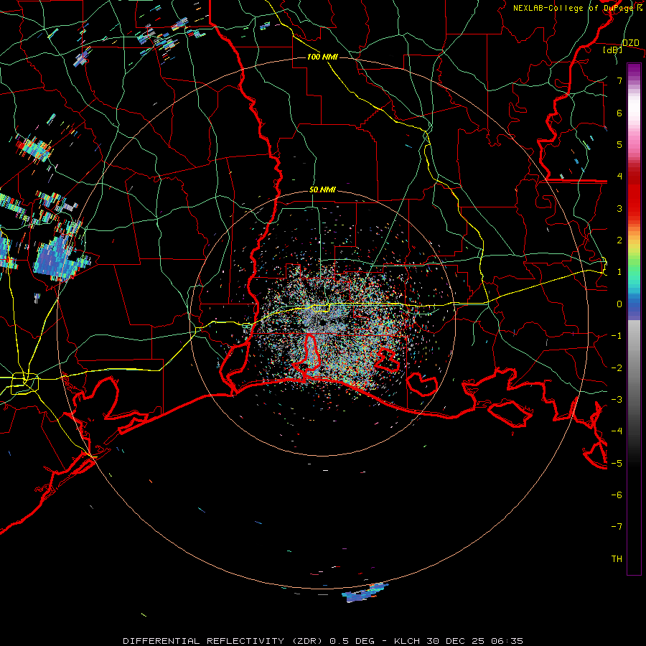Click the "30 DEC 25" date text
This screenshot has width=646, height=646.
point(455,641)
